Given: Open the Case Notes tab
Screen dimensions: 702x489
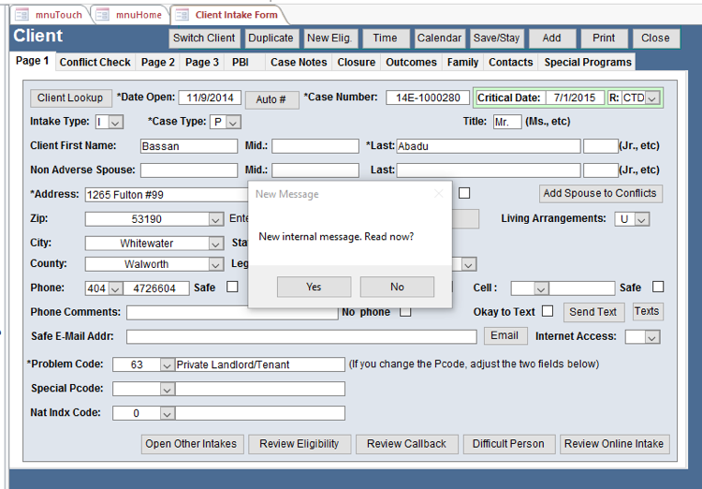Looking at the screenshot, I should [x=299, y=63].
